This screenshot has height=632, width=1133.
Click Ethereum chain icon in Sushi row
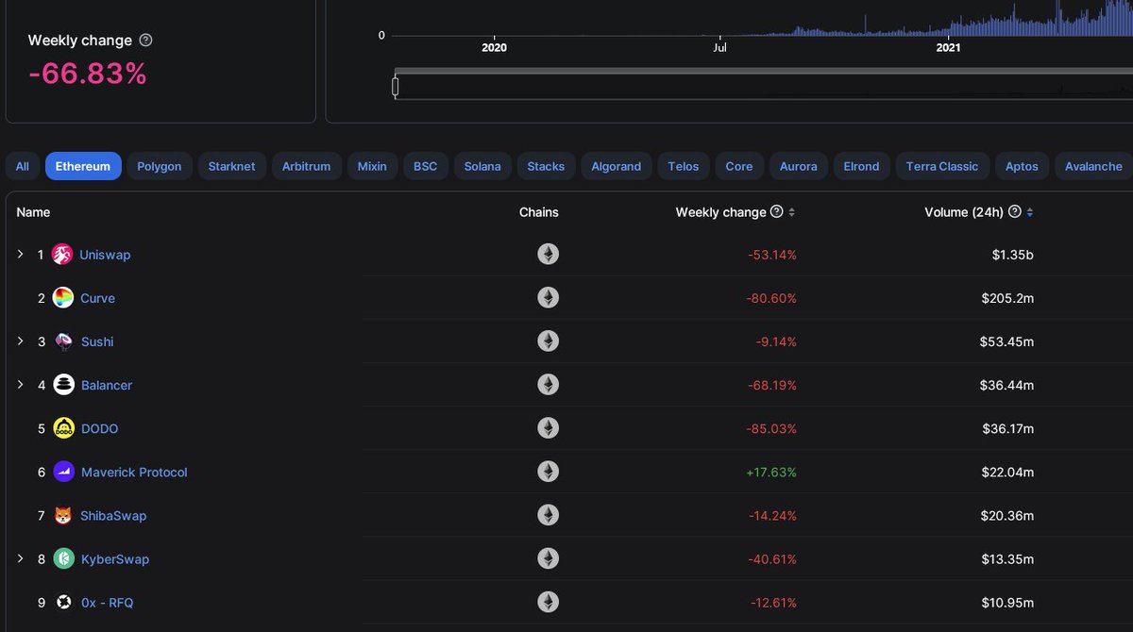pyautogui.click(x=549, y=341)
